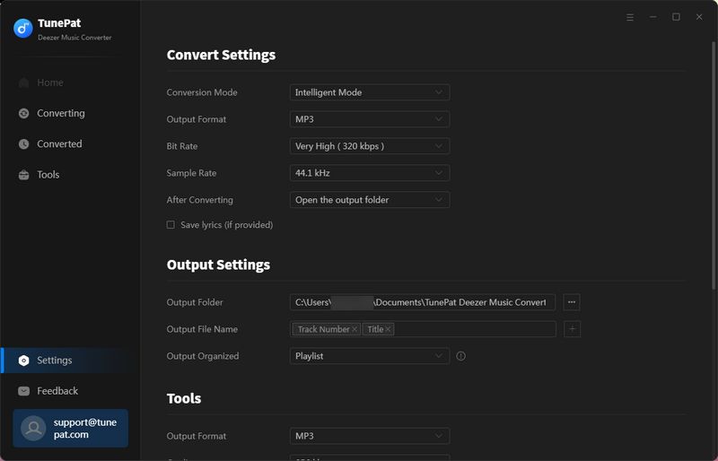Click the TunePat logo icon
The height and width of the screenshot is (461, 718).
[x=23, y=28]
